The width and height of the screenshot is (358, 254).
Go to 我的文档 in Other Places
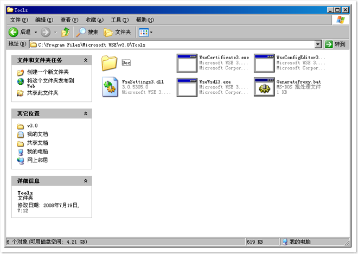point(37,134)
